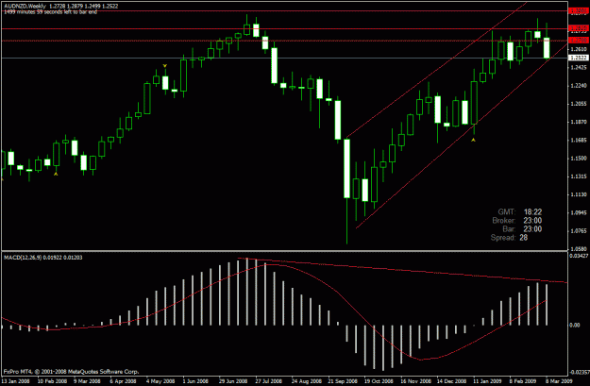This screenshot has width=590, height=386.
Task: Click the 6 Apr 2008 date label
Action: coord(123,381)
